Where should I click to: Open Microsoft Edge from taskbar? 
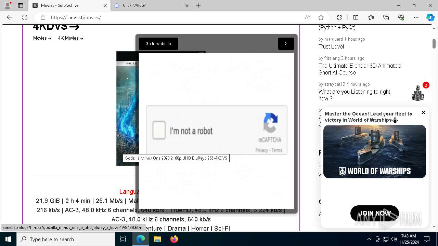tap(141, 239)
